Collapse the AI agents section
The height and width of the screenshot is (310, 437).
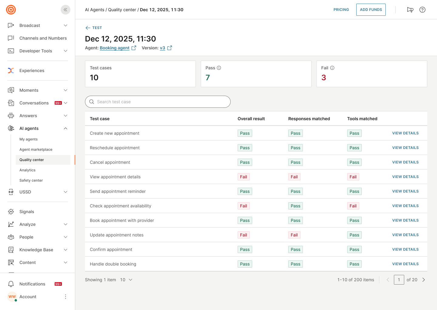66,128
